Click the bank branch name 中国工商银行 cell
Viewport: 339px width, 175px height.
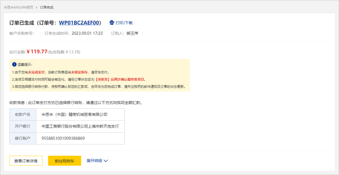(x=80, y=126)
